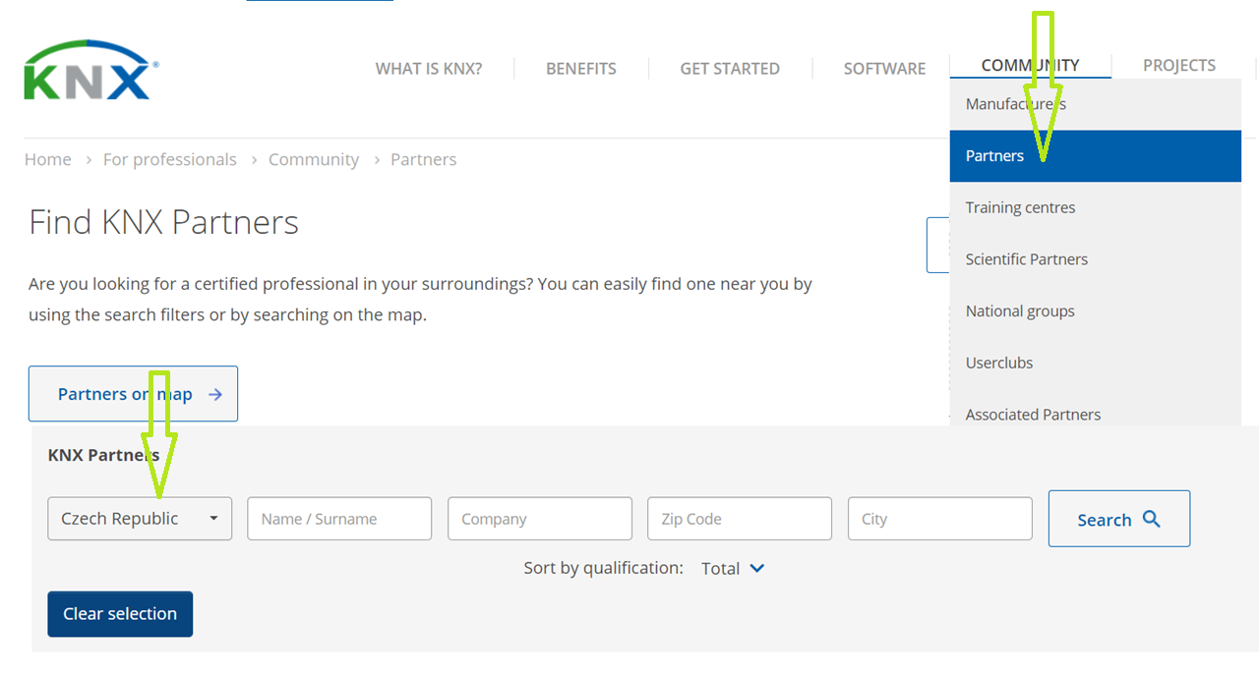Open the SOFTWARE menu
The height and width of the screenshot is (675, 1259).
pos(884,68)
